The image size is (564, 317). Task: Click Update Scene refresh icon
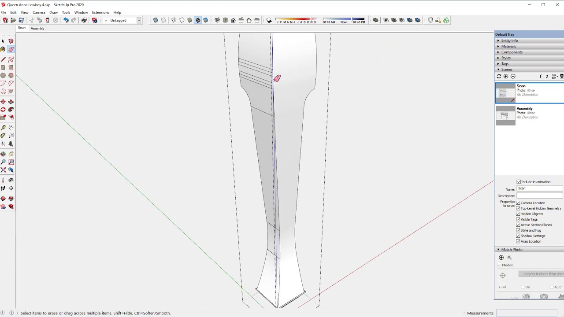tap(499, 76)
